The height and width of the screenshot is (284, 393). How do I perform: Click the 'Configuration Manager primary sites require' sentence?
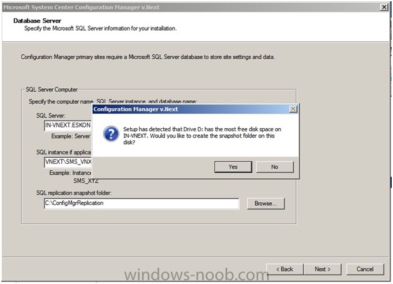[148, 57]
